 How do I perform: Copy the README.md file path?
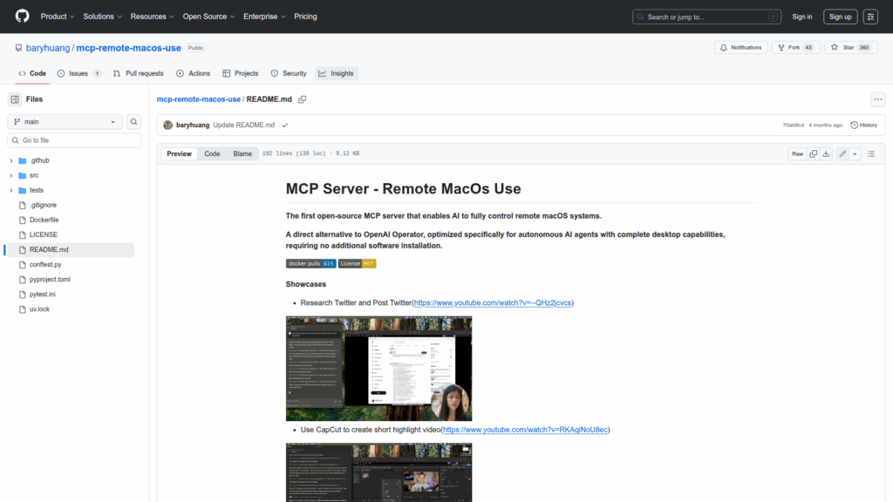pos(303,99)
